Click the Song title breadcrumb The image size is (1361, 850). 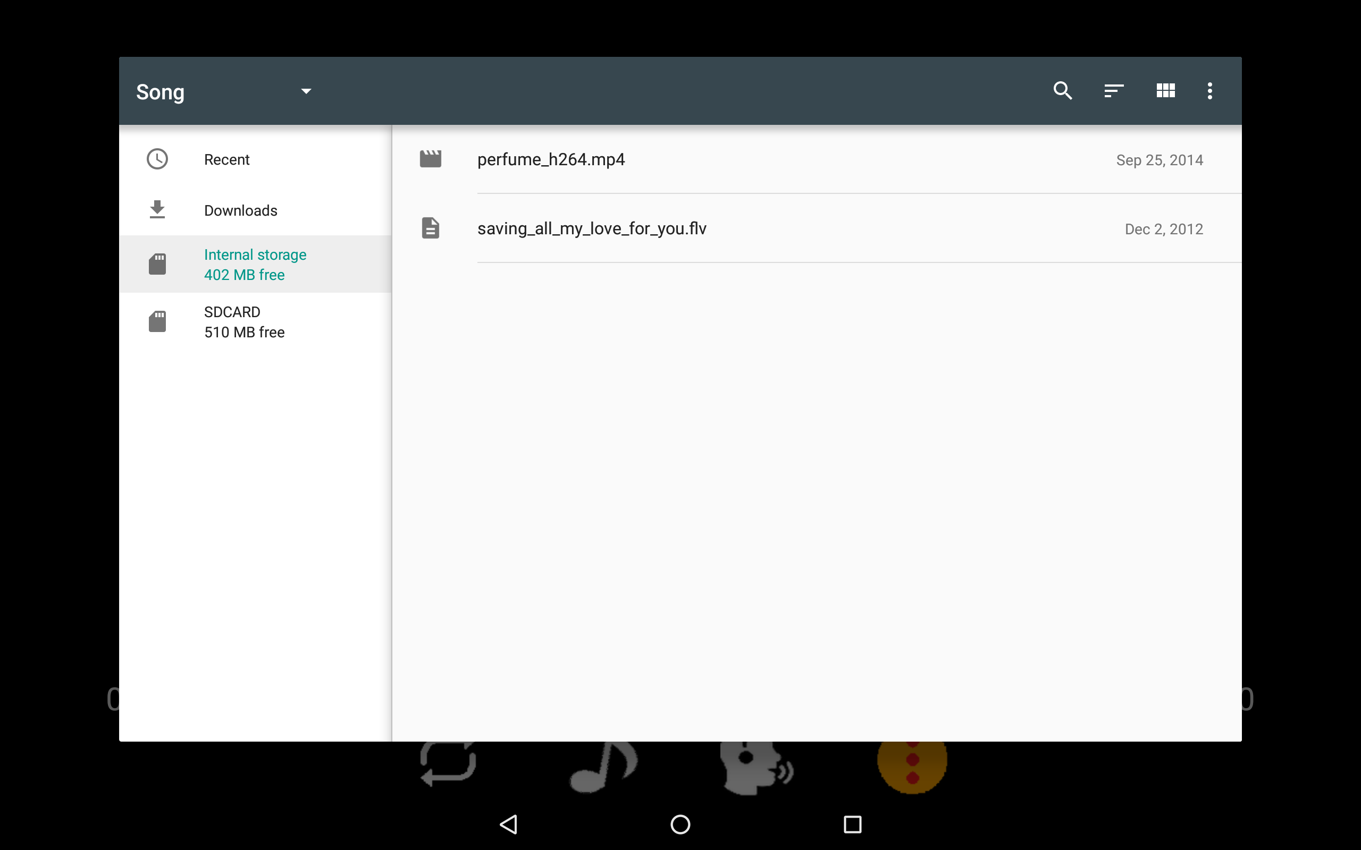(160, 91)
